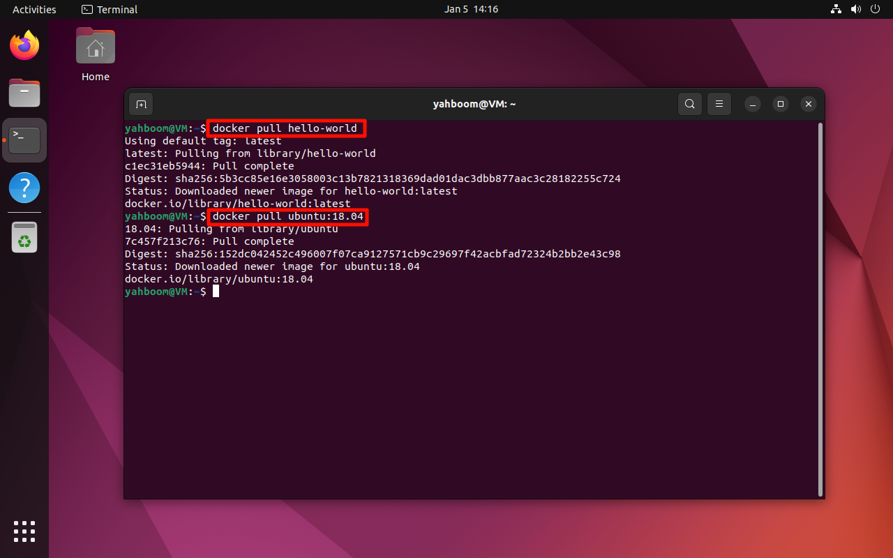The width and height of the screenshot is (893, 558).
Task: Launch the Files manager from the dock
Action: [x=24, y=93]
